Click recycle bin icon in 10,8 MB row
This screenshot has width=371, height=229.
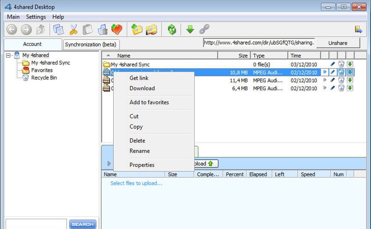click(341, 72)
